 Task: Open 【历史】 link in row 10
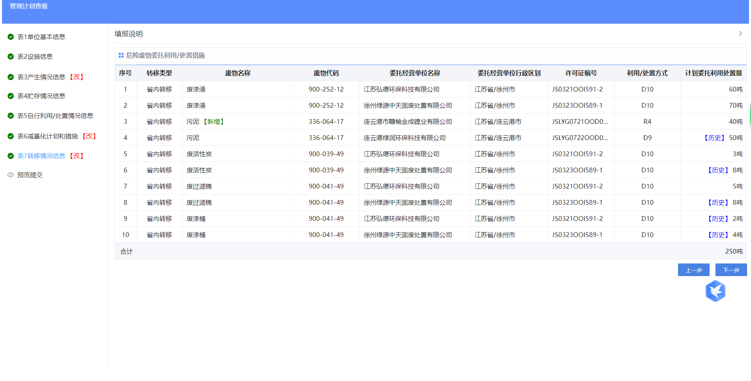pyautogui.click(x=718, y=235)
